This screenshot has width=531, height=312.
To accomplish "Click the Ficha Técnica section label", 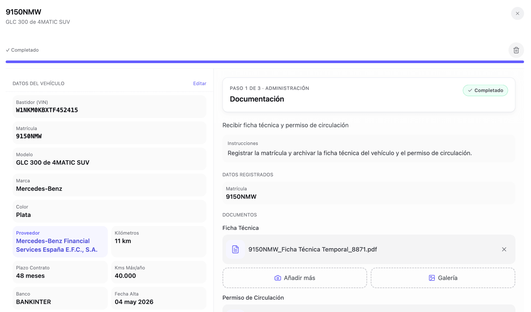I will point(241,228).
